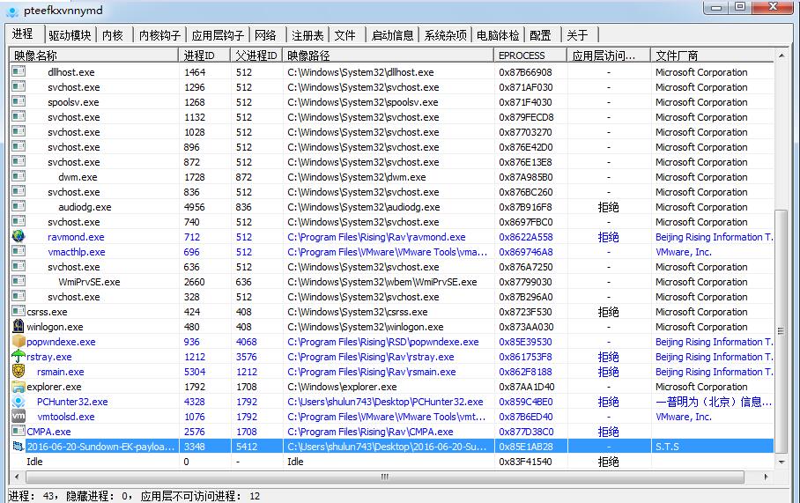Click the PCHunter32.exe icon
This screenshot has height=503, width=800.
click(19, 401)
